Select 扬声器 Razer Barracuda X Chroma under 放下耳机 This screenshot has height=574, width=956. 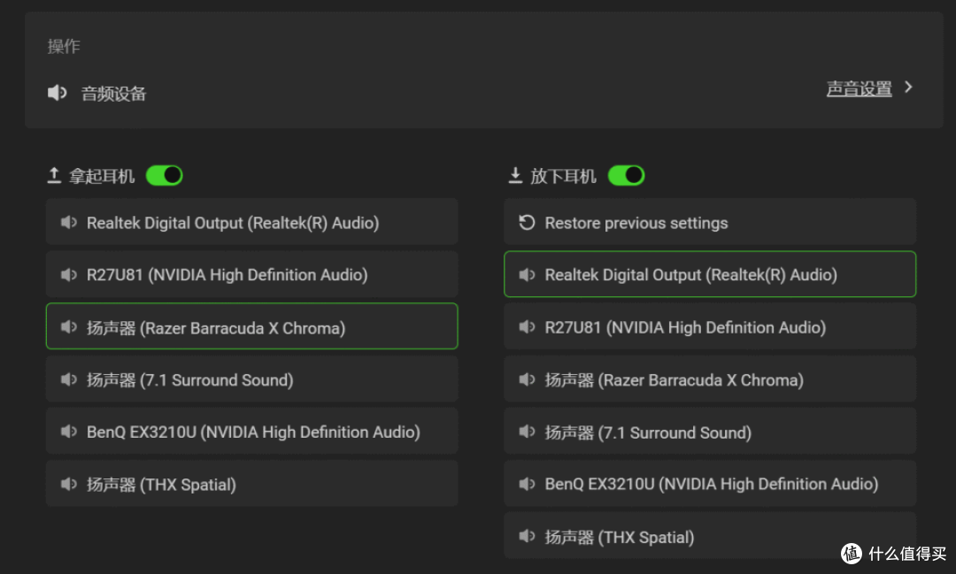[x=710, y=379]
